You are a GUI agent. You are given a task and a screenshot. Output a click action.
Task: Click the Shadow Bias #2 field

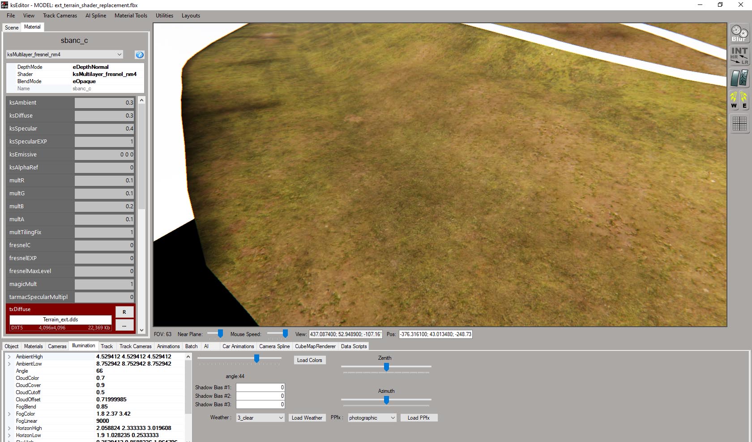coord(261,396)
